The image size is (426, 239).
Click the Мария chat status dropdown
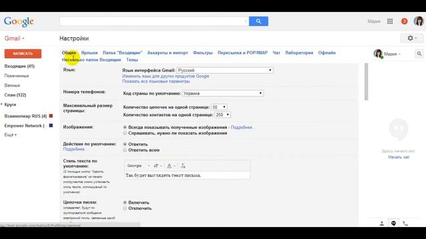392,54
